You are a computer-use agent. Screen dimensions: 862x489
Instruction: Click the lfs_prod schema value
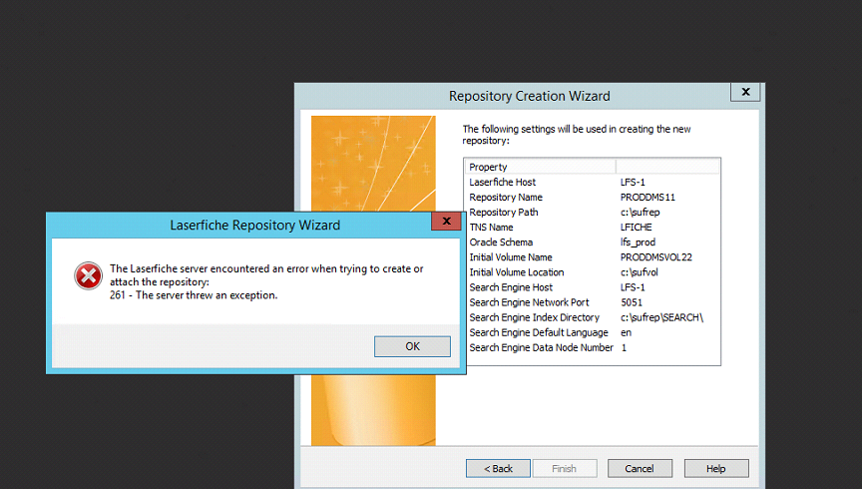(x=638, y=243)
